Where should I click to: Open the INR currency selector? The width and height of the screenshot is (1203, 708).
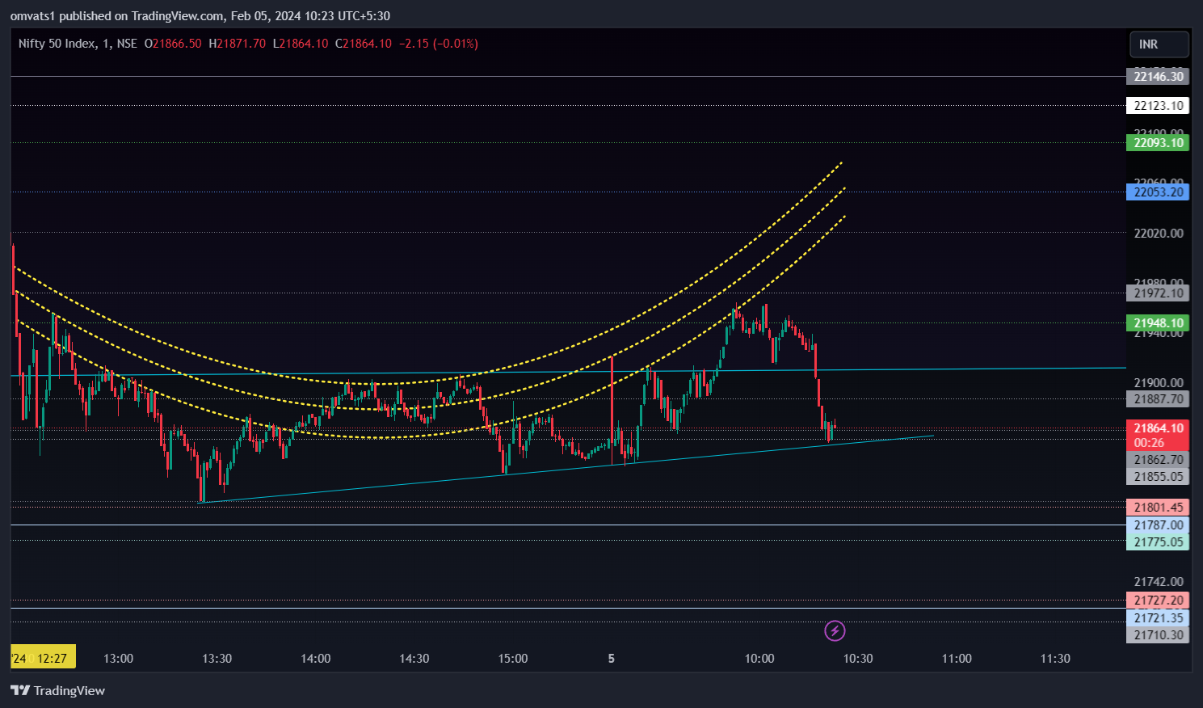(x=1159, y=44)
